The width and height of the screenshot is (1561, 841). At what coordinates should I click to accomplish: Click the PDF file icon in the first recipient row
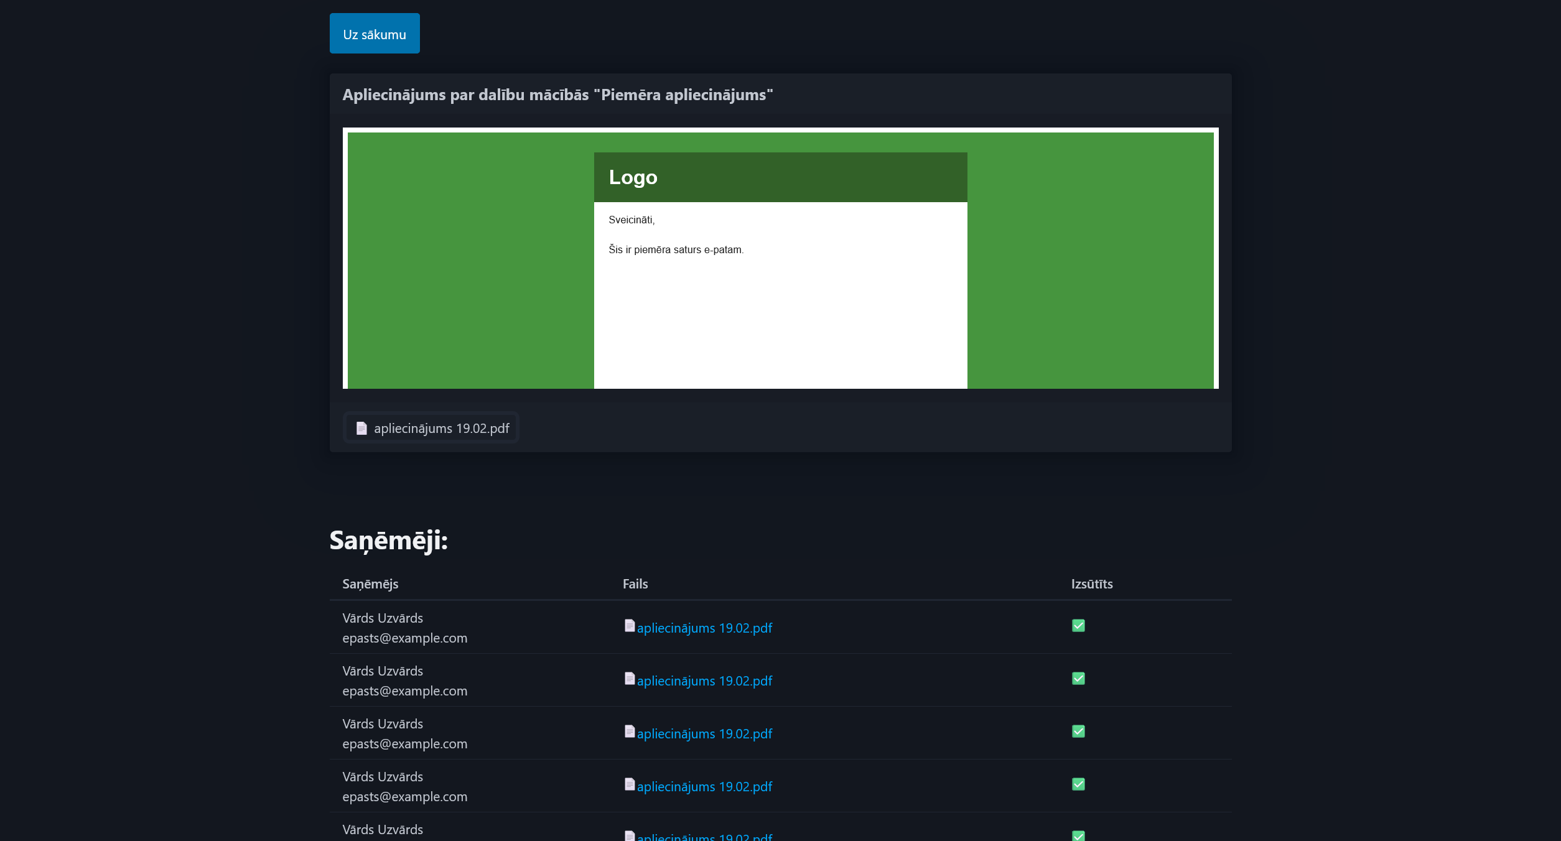pos(630,625)
